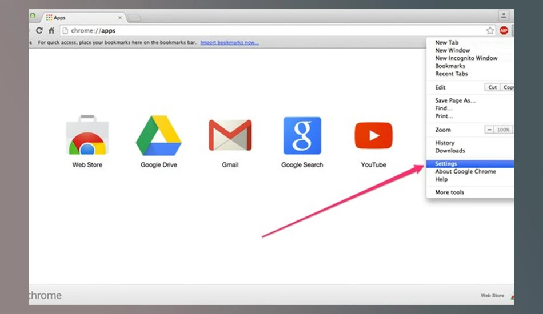
Task: Click the green window maximize button
Action: click(33, 15)
